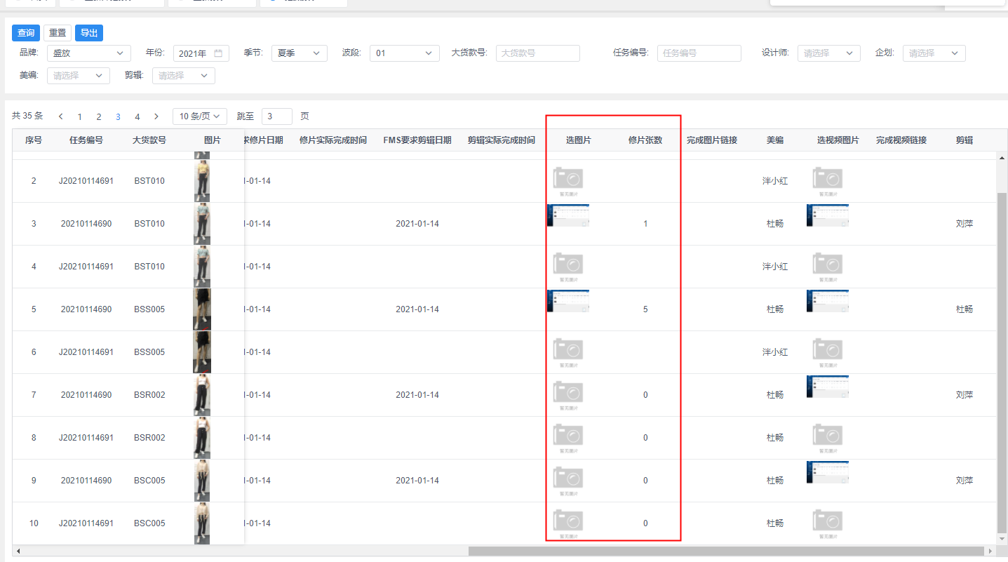Expand the 季节 dropdown showing 夏季
1008x562 pixels.
click(x=298, y=53)
